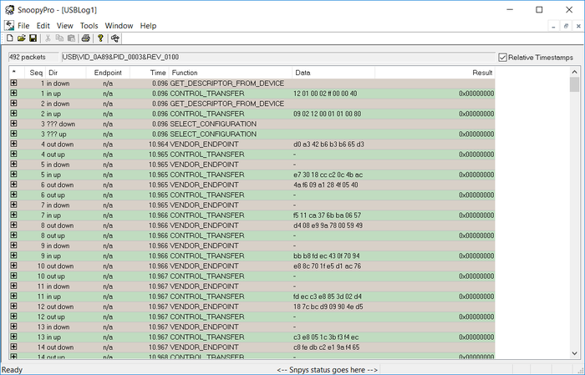Viewport: 585px width, 375px height.
Task: Click the New document toolbar icon
Action: point(9,38)
